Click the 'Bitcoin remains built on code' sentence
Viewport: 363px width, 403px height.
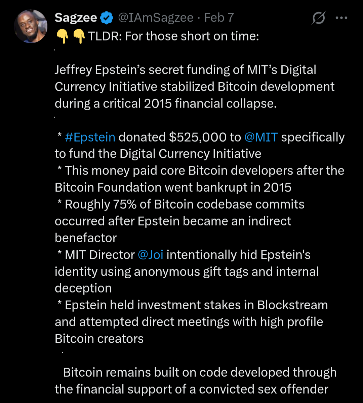coord(200,372)
